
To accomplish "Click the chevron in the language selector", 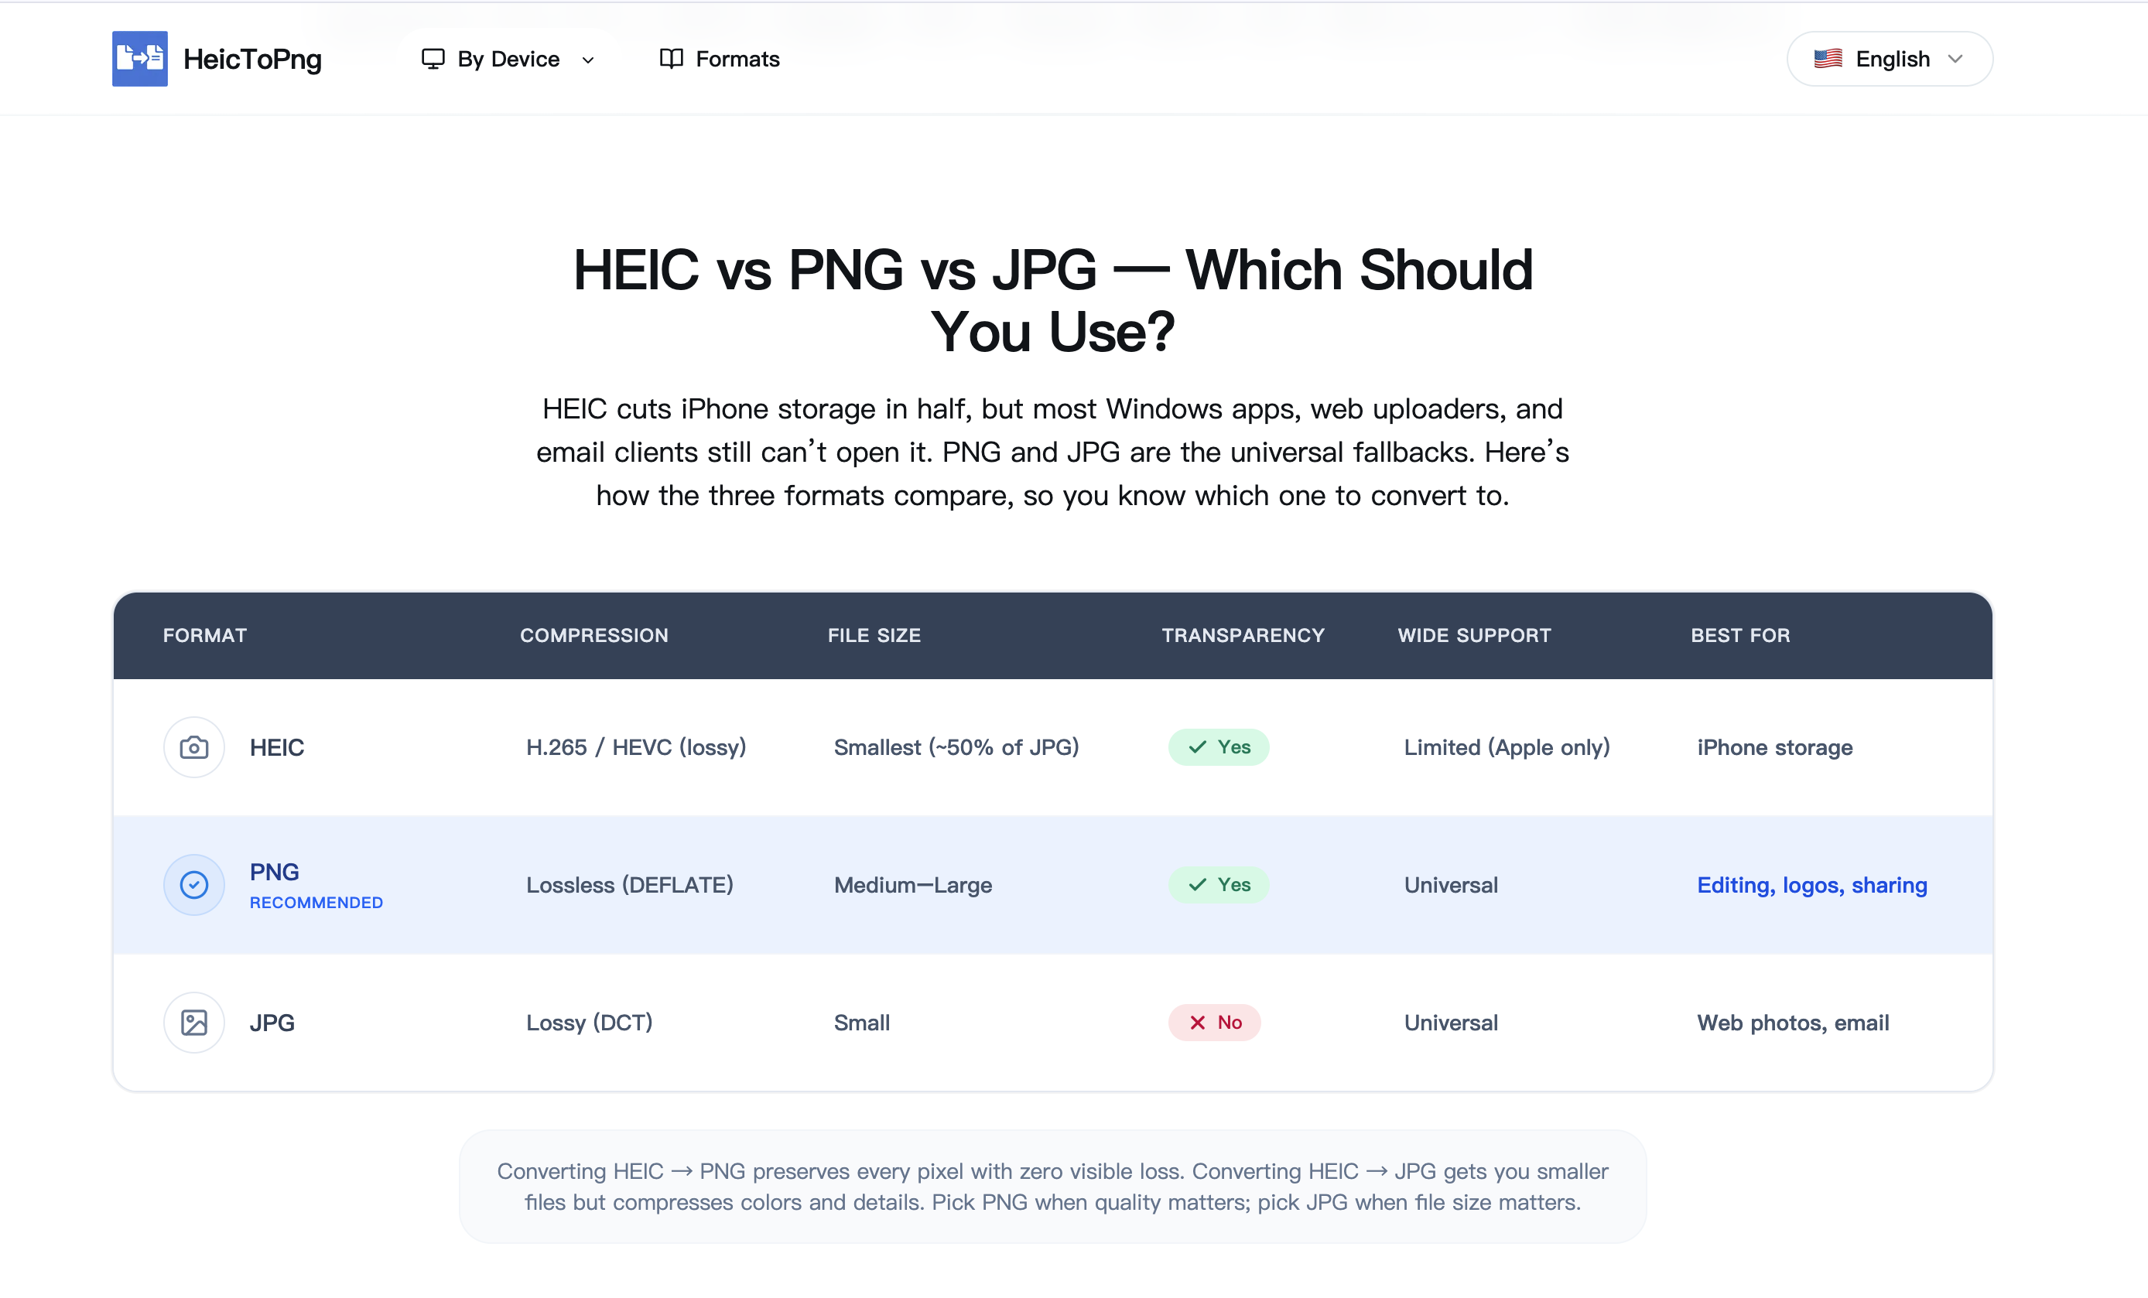I will 1955,59.
